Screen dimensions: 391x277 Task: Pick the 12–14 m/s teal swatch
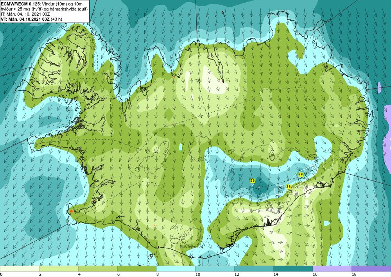(254, 269)
